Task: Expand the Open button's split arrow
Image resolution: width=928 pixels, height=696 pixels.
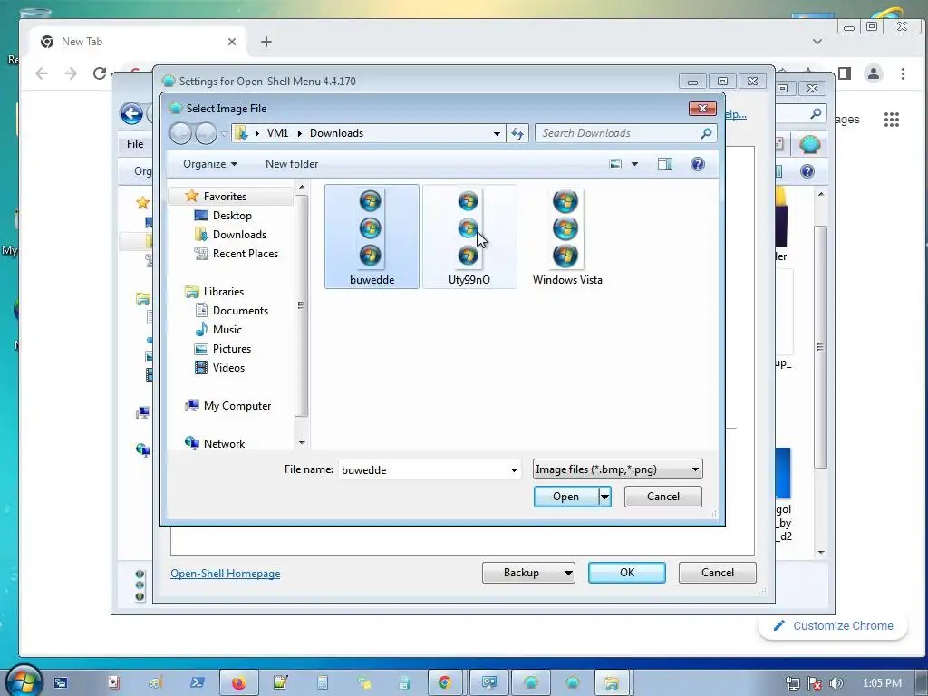Action: pos(604,497)
